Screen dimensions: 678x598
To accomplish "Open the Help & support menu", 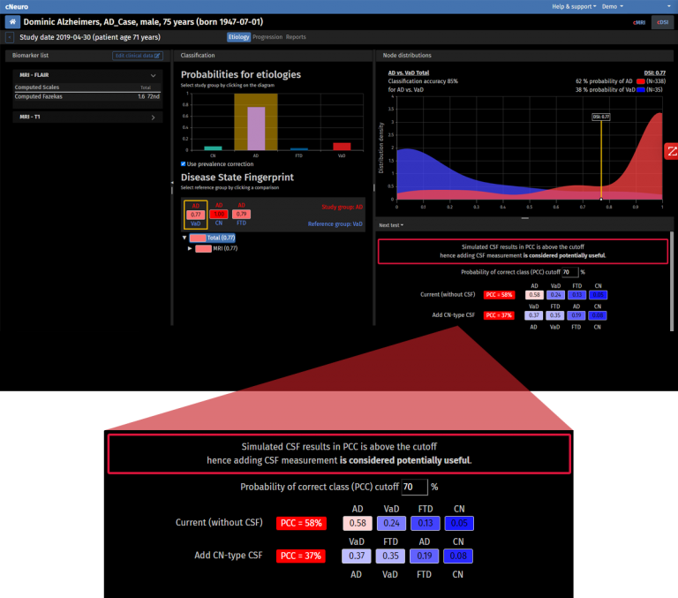I will pos(575,6).
